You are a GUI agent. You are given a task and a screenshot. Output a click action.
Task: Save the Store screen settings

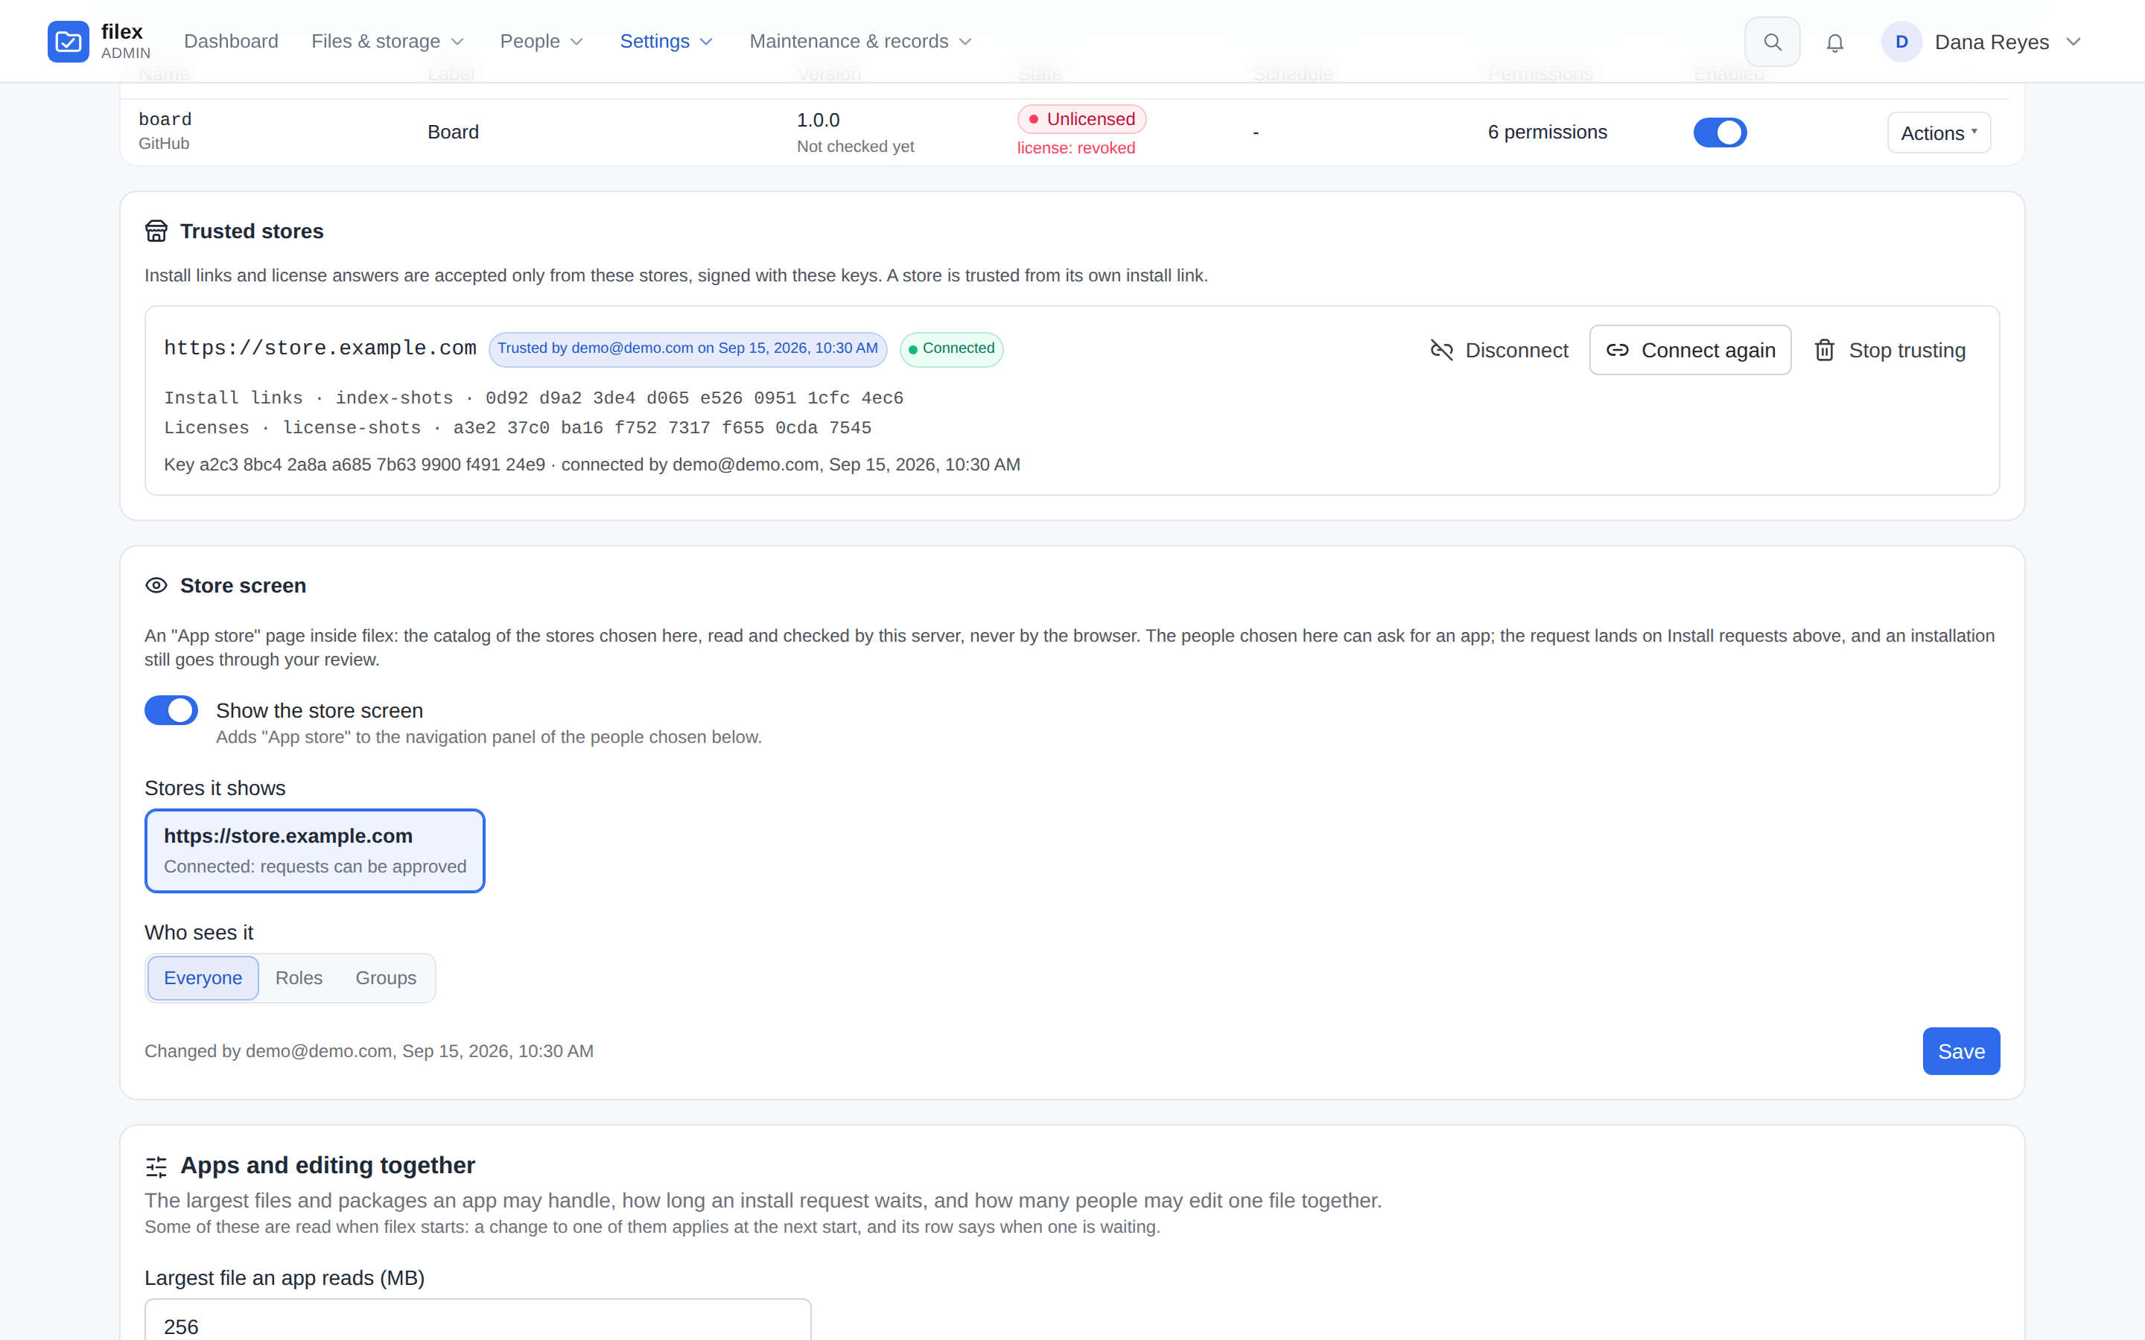click(x=1960, y=1051)
